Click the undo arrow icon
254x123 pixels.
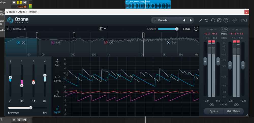coord(207,20)
